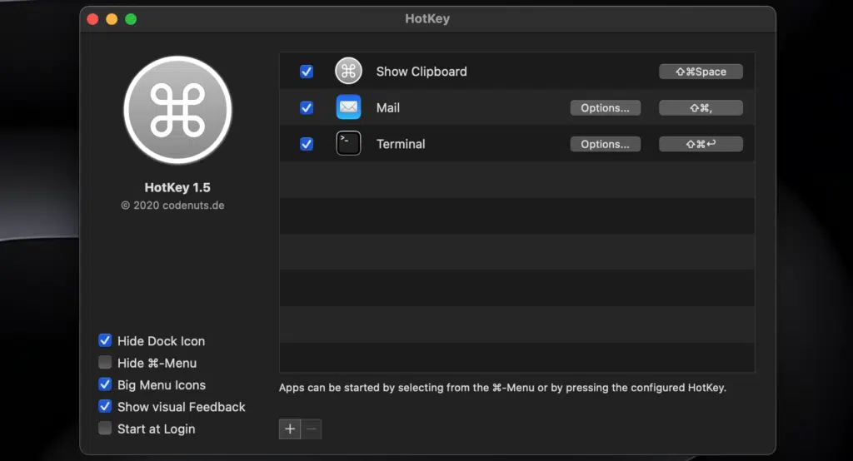Click the © 2020 codenuts.de text
This screenshot has width=853, height=461.
point(172,206)
